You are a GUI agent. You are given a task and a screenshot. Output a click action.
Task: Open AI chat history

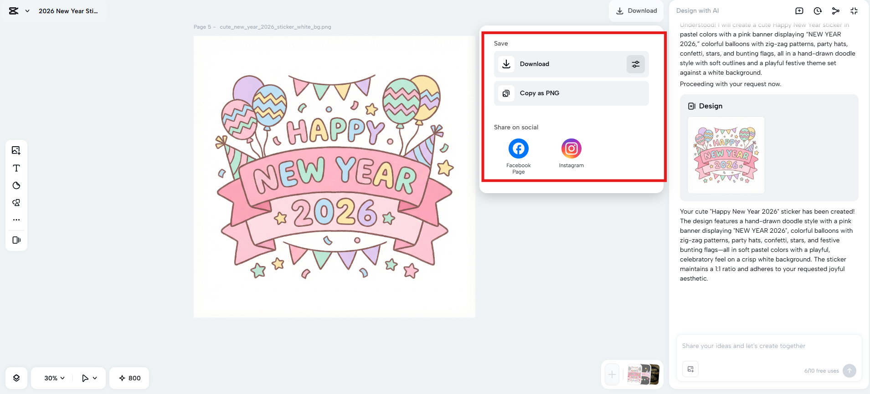click(818, 11)
